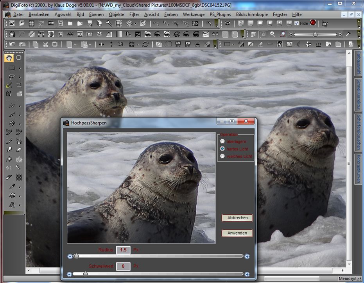Select the Hand pan tool
The image size is (364, 283).
pos(9,58)
